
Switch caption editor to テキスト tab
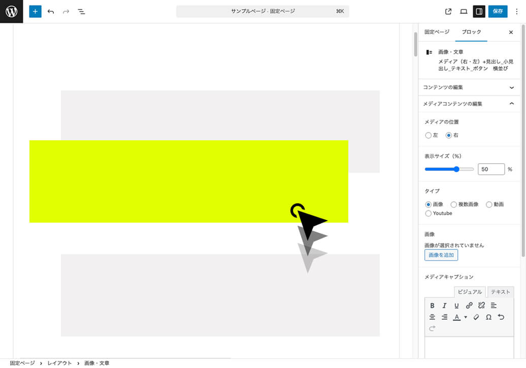[x=500, y=292]
